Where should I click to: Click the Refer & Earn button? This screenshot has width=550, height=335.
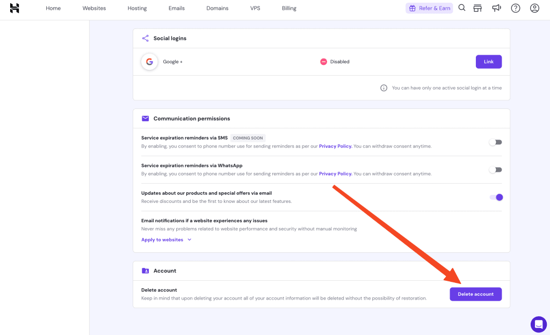click(429, 8)
